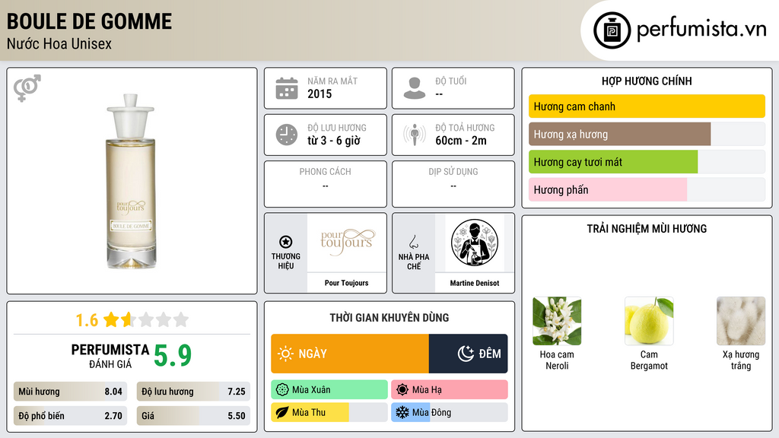Click the Hương cay tươi mát accord bar
The image size is (779, 438).
[647, 162]
